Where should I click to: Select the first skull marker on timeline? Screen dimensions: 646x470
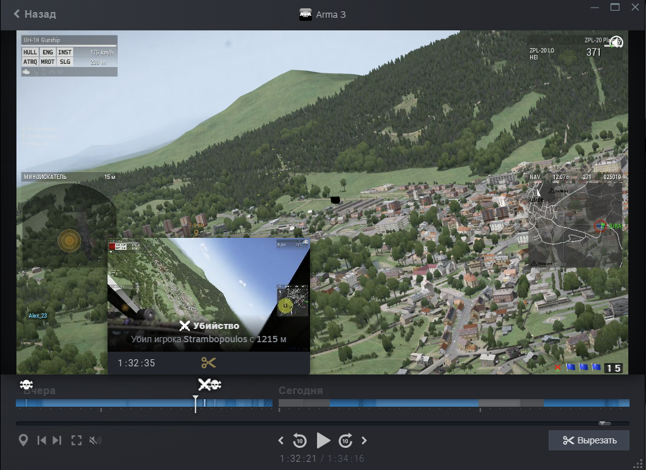(27, 385)
